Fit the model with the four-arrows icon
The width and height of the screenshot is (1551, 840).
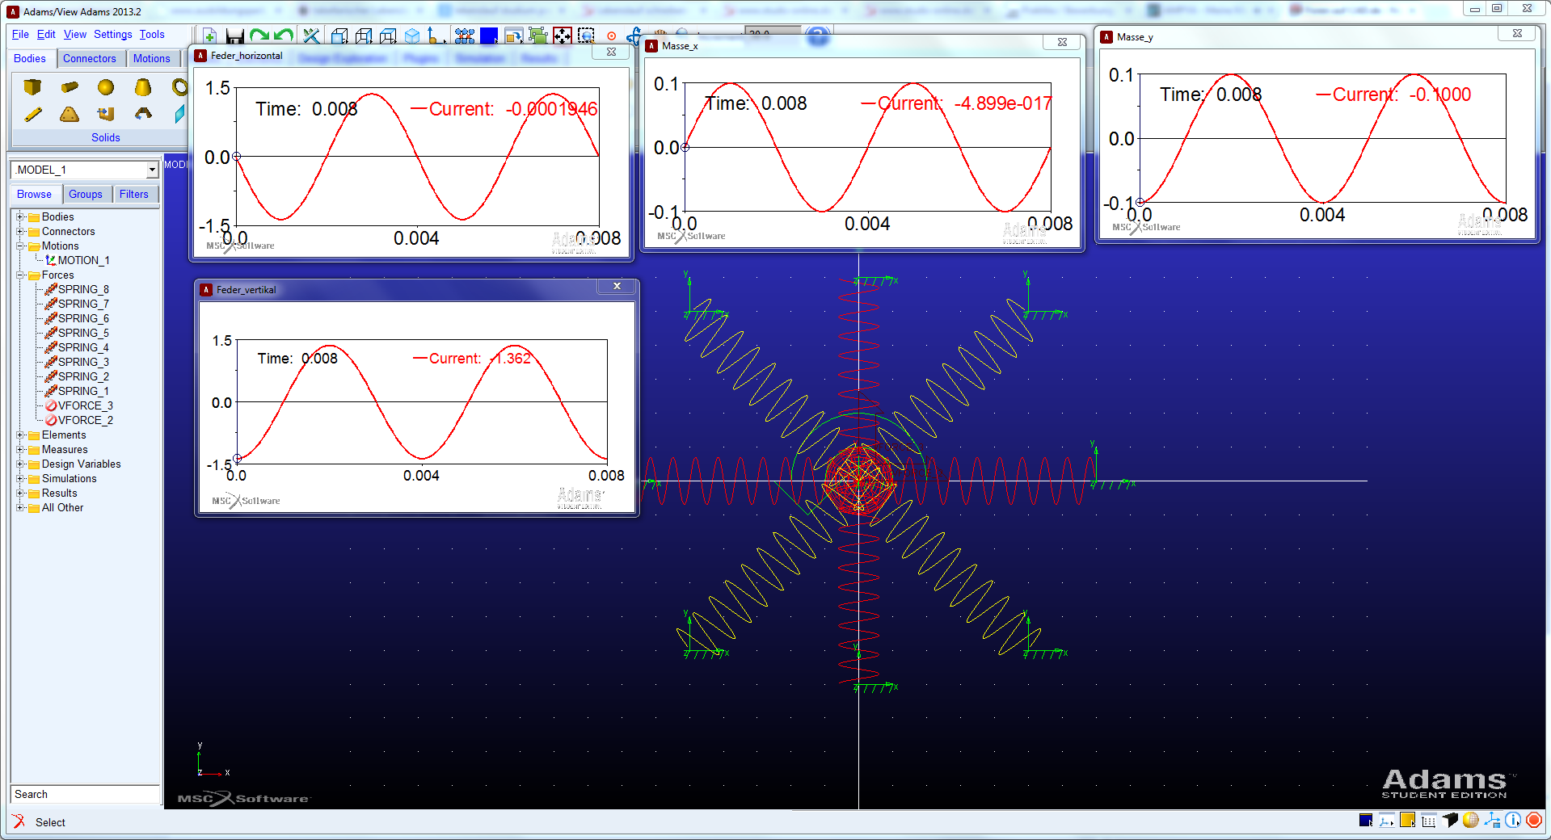(563, 36)
